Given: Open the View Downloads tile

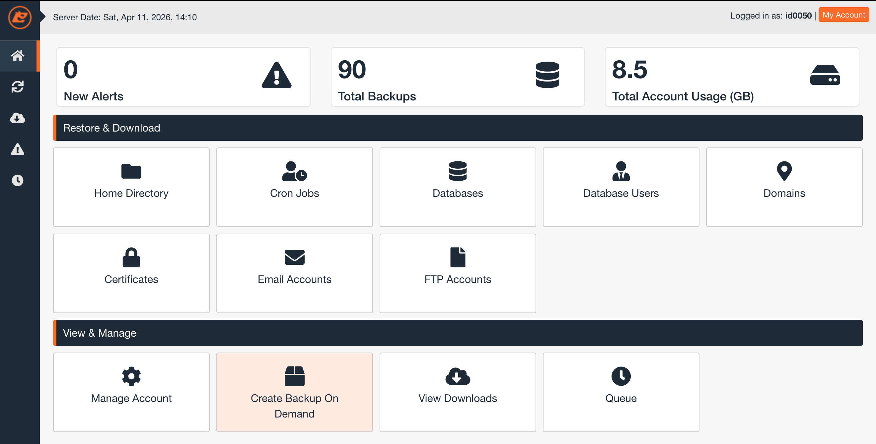Looking at the screenshot, I should 458,392.
